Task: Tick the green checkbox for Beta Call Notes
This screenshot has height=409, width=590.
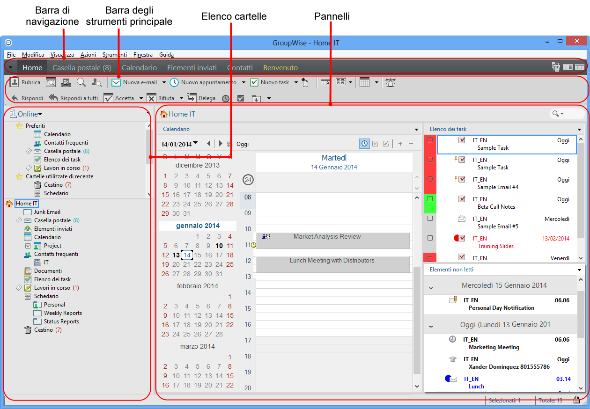Action: pyautogui.click(x=430, y=199)
